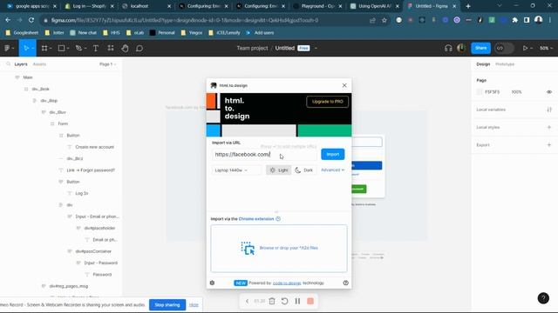Image resolution: width=558 pixels, height=313 pixels.
Task: Open the Page 1 dropdown
Action: coord(107,64)
